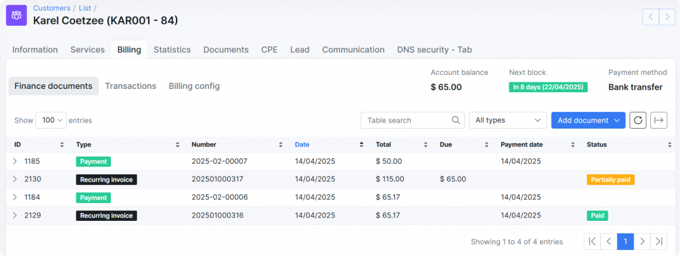Open the All types filter dropdown
This screenshot has width=680, height=256.
[x=508, y=120]
